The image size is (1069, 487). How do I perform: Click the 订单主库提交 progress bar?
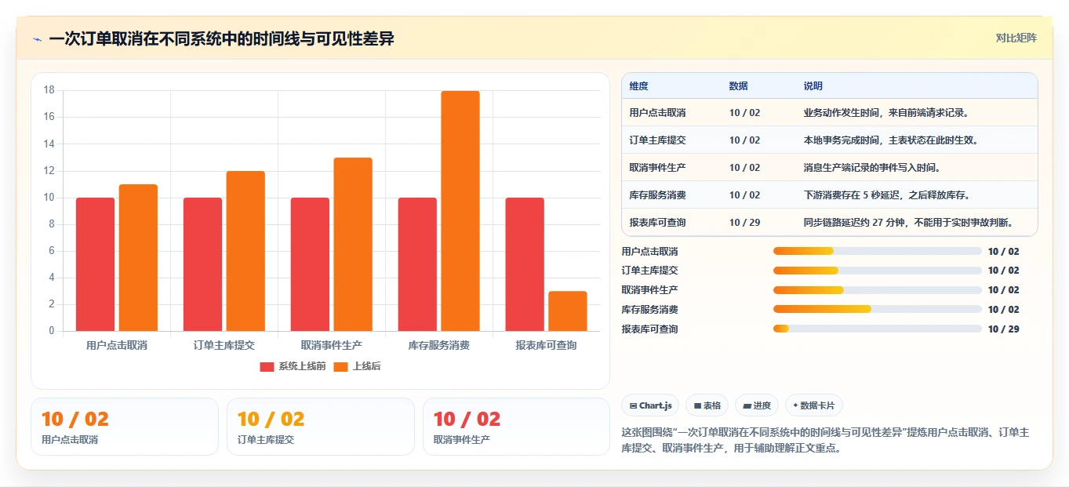tap(877, 271)
